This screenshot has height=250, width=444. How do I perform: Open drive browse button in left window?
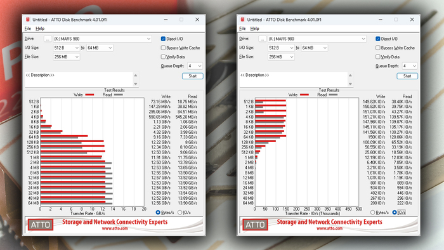pos(48,39)
